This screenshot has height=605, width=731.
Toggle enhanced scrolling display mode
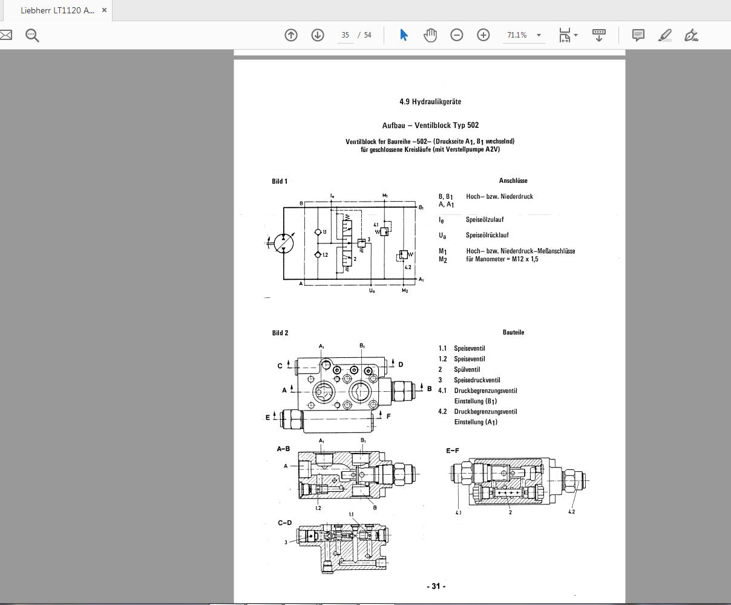coord(598,35)
